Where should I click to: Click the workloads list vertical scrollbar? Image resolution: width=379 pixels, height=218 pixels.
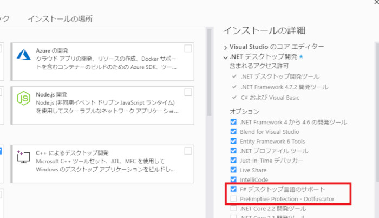pyautogui.click(x=210, y=73)
